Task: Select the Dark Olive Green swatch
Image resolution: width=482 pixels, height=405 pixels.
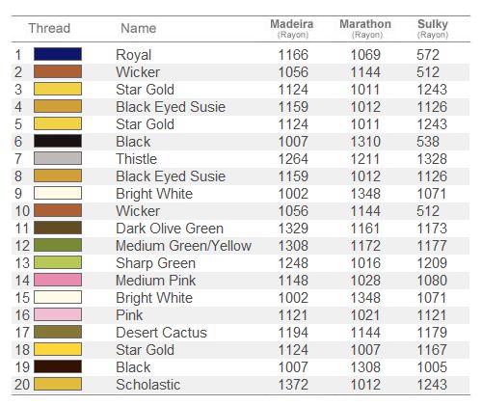Action: coord(58,228)
